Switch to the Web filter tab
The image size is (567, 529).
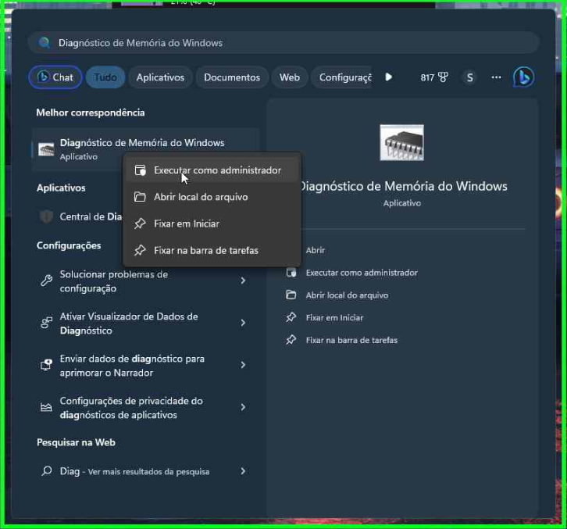click(x=289, y=77)
